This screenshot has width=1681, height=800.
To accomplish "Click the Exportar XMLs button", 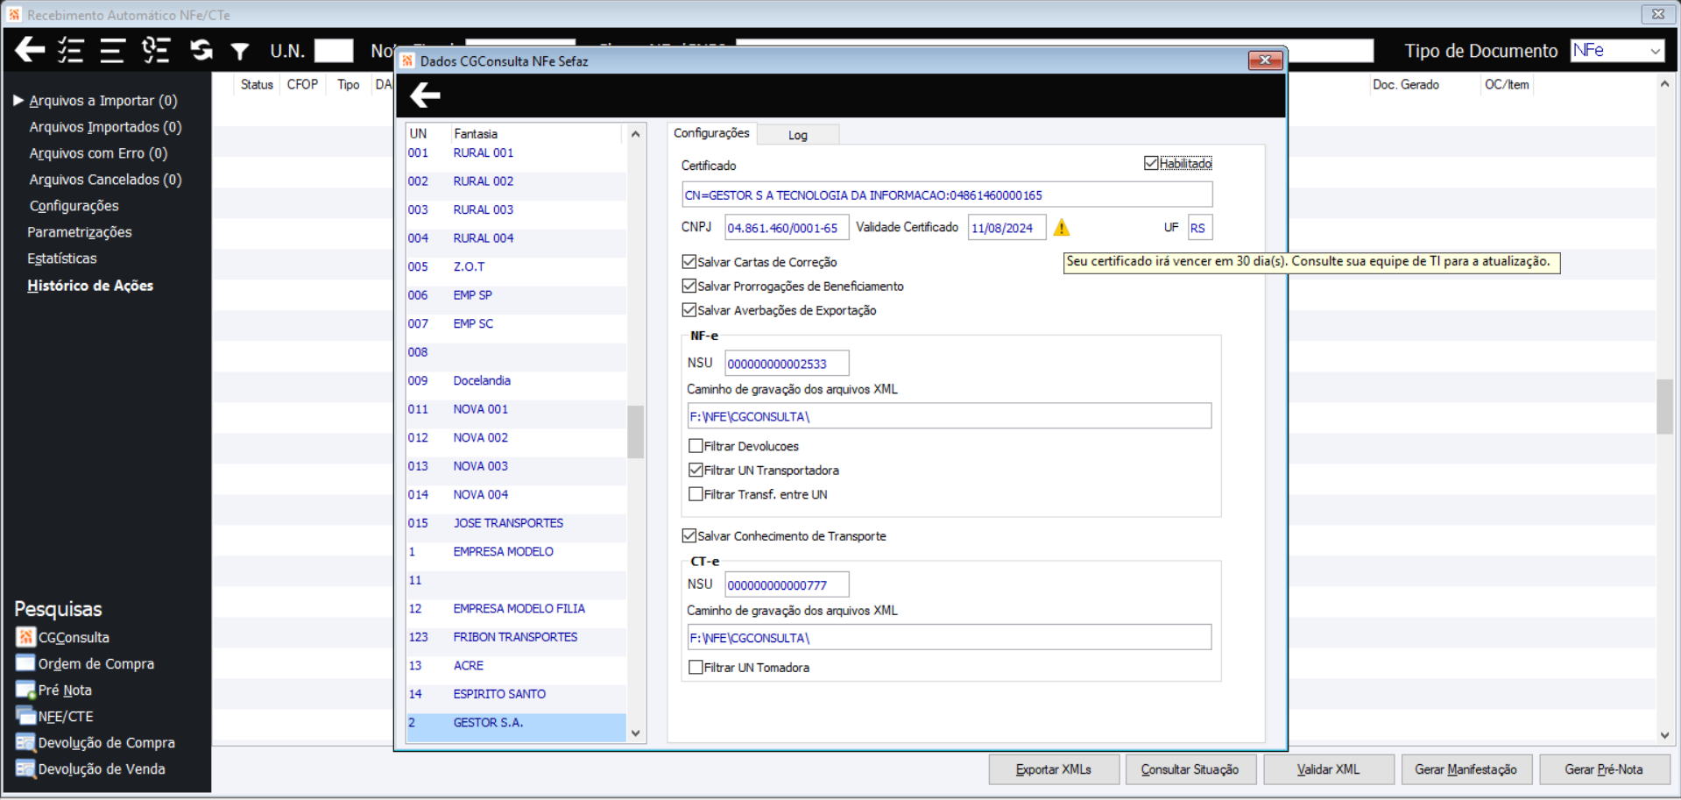I will [1054, 769].
